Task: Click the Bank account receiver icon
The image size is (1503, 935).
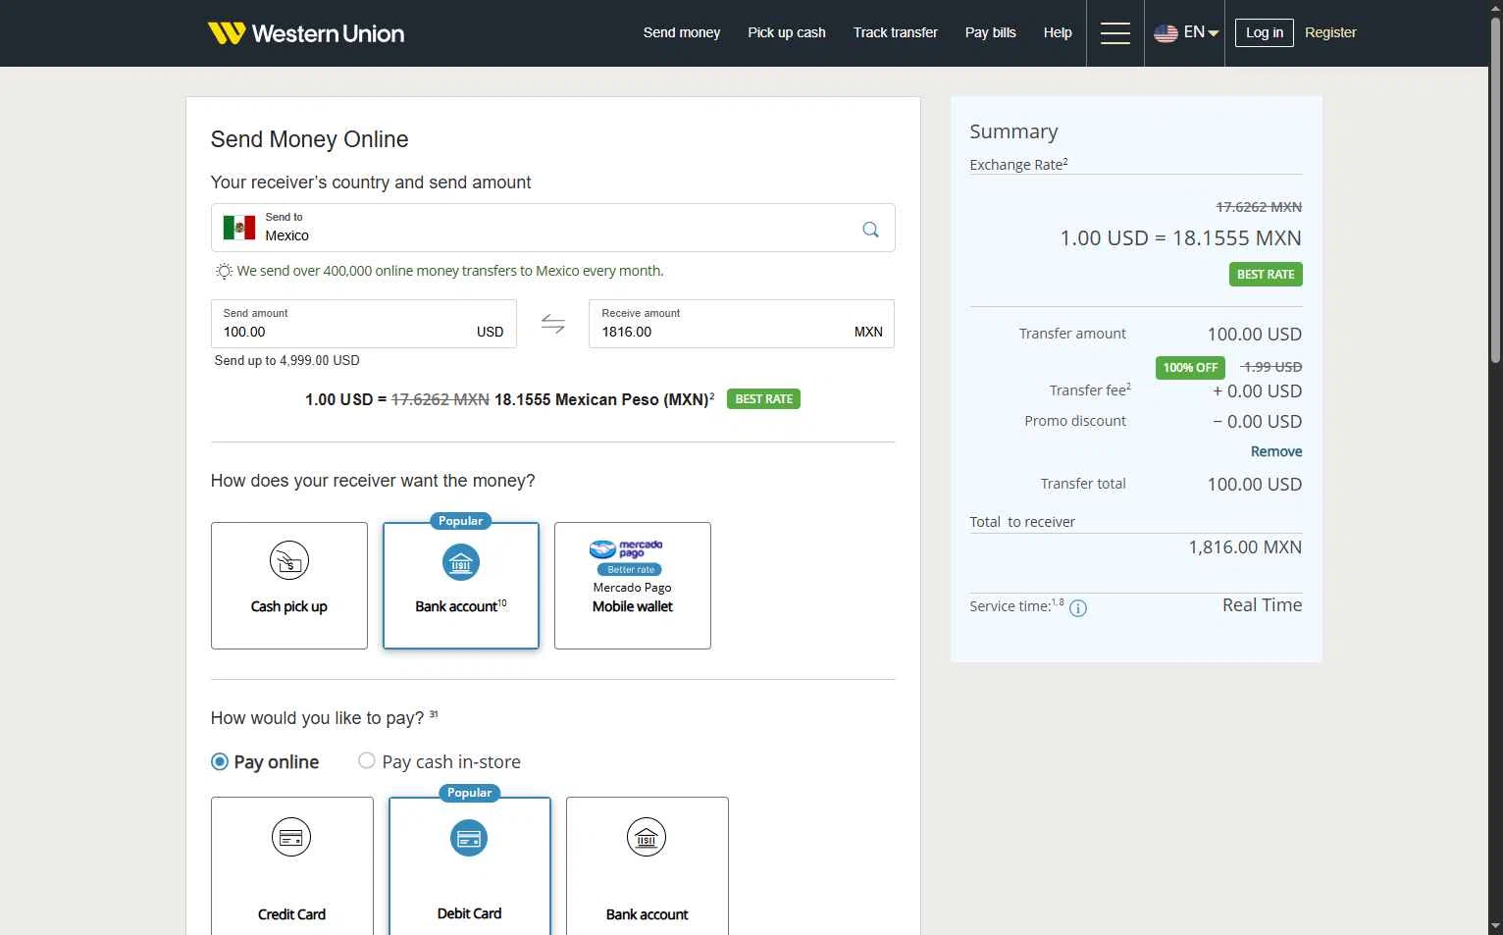Action: click(461, 562)
